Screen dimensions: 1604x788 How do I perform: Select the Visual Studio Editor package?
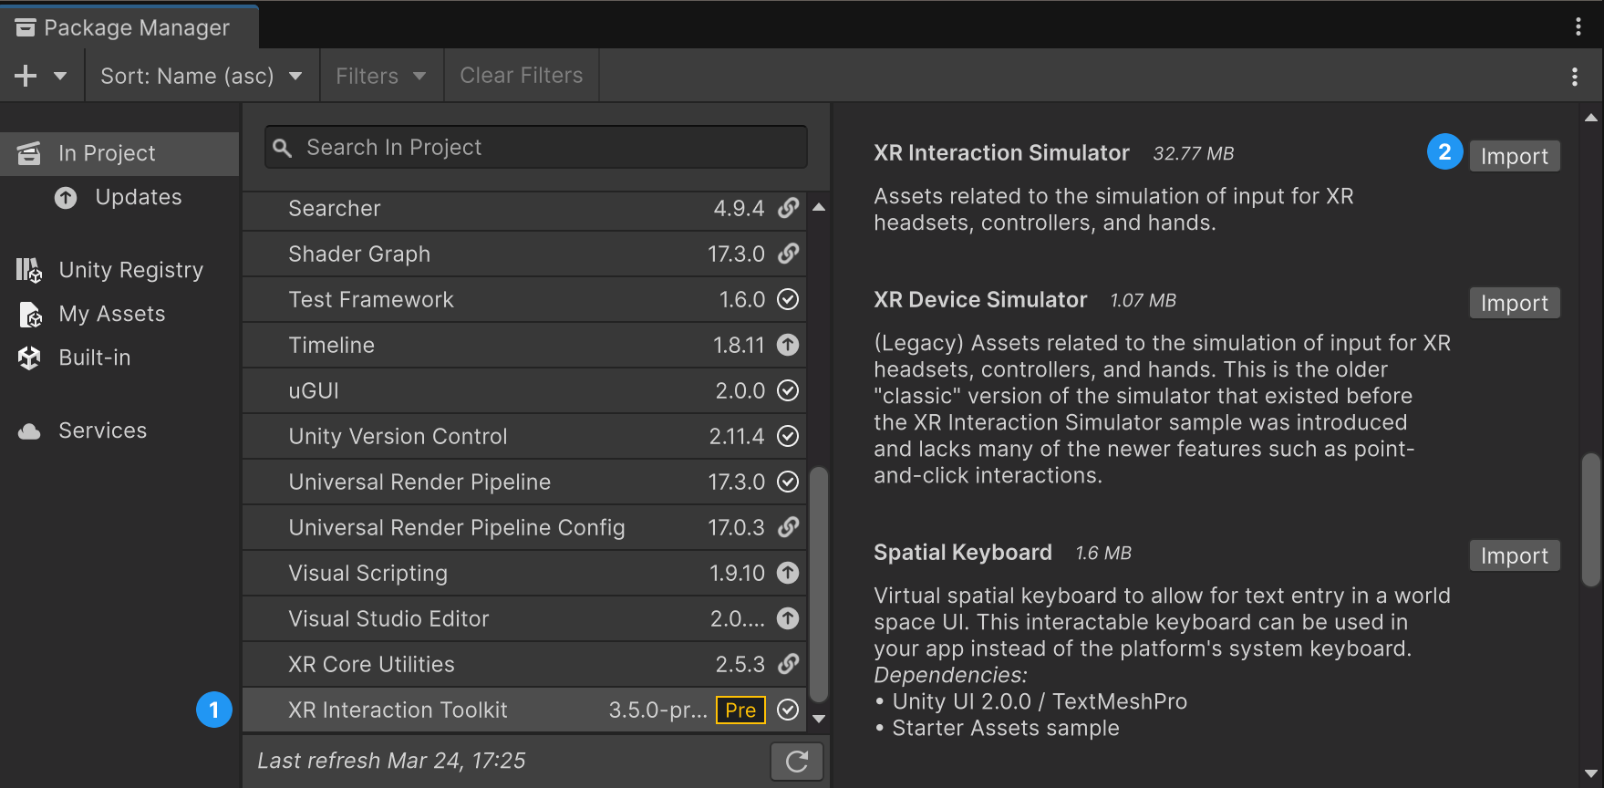pyautogui.click(x=524, y=618)
